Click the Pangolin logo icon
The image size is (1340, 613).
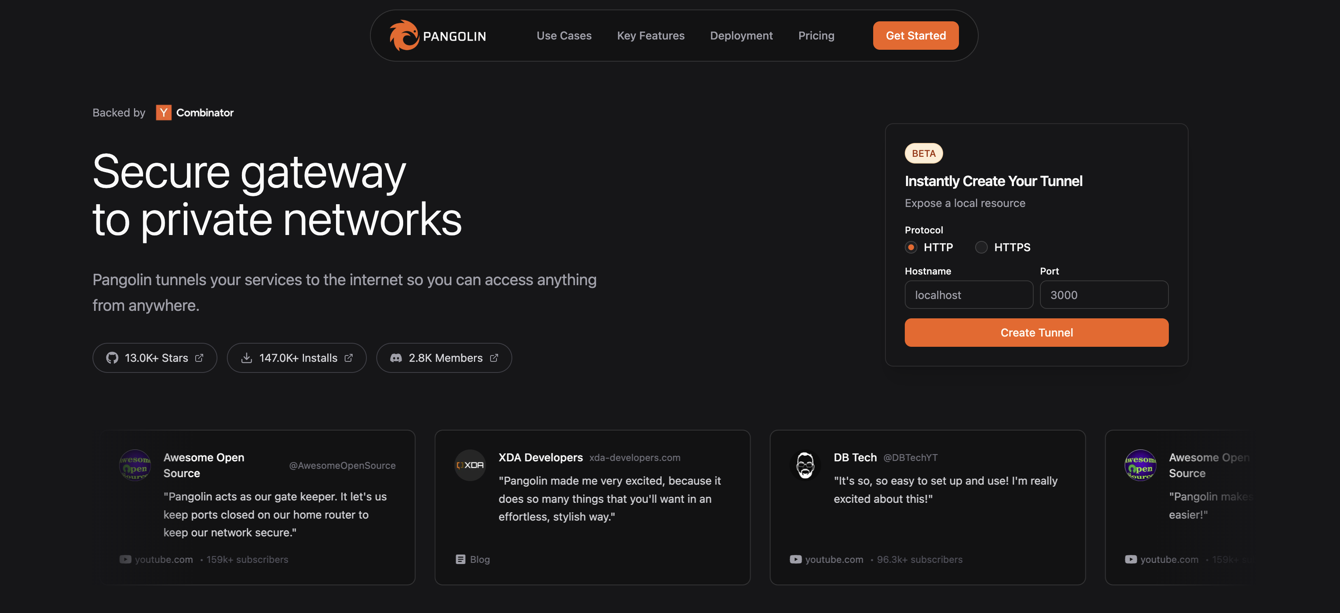click(x=404, y=36)
